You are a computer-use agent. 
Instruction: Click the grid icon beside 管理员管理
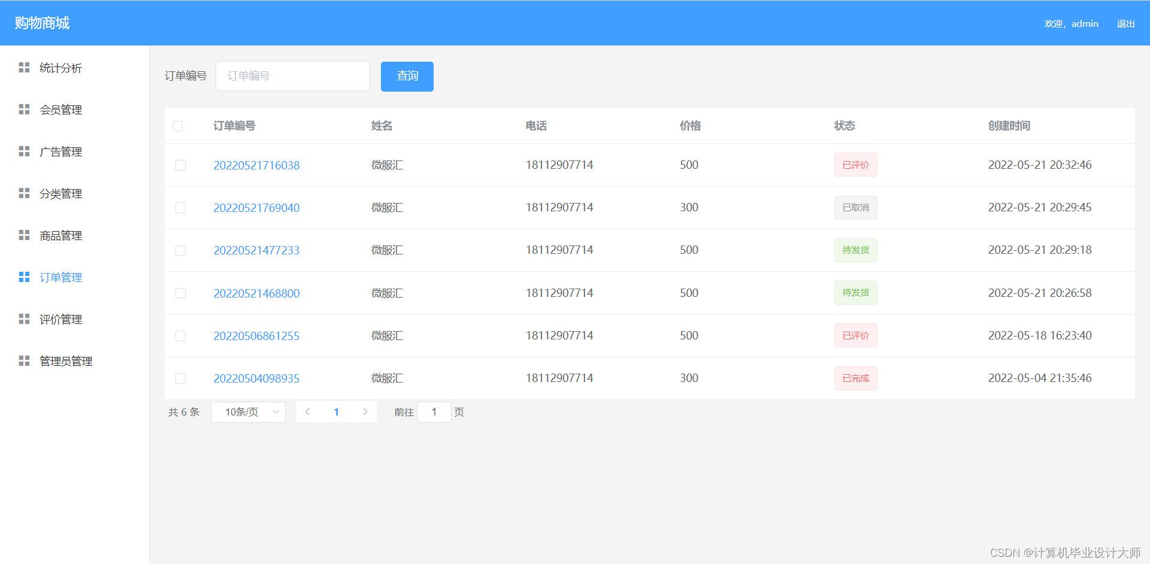click(x=24, y=361)
